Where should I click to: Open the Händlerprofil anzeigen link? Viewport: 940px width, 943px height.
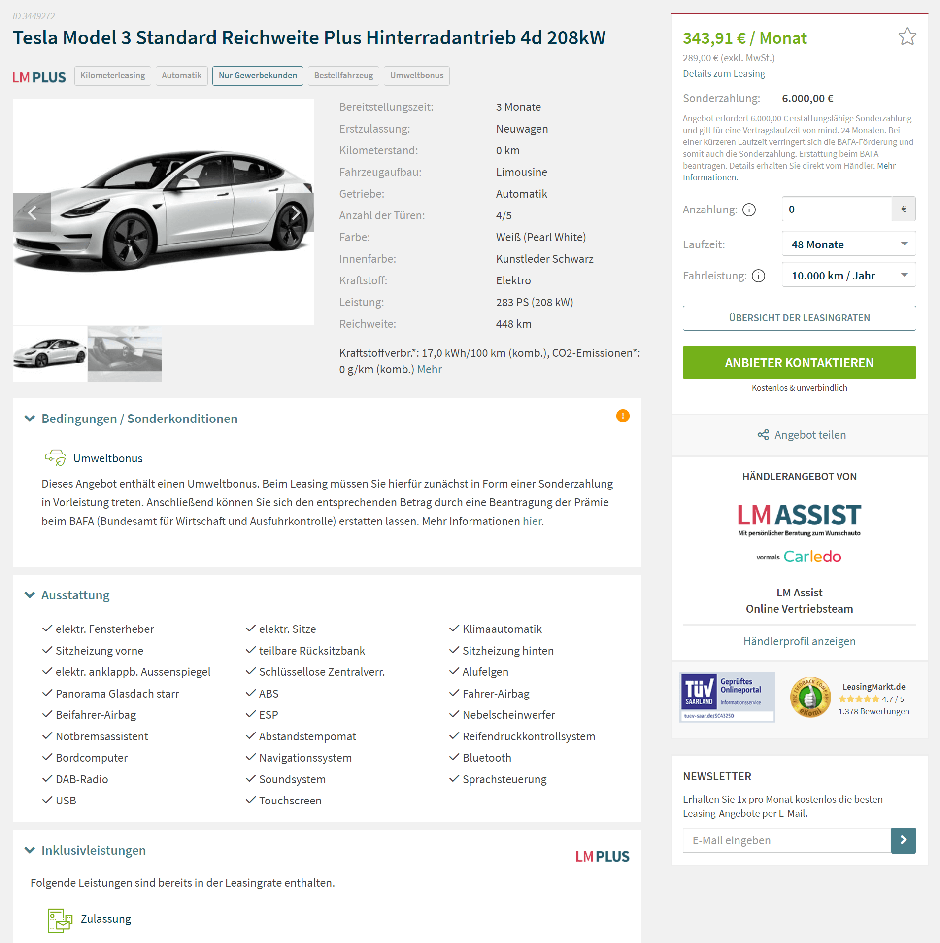coord(799,641)
